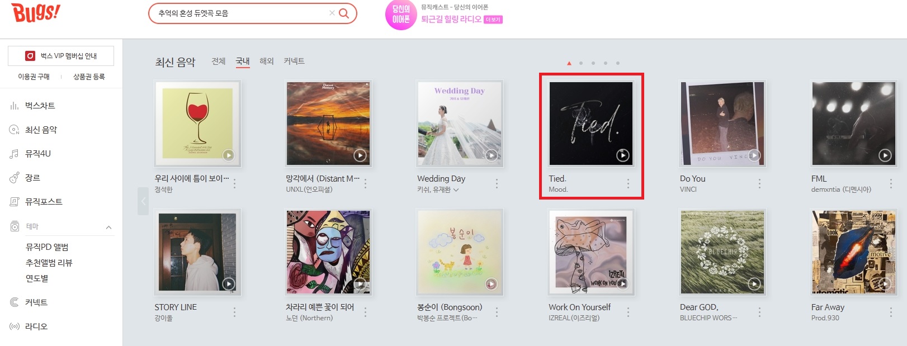Screen dimensions: 907x346
Task: Switch to the 커넥트 tab
Action: 294,61
